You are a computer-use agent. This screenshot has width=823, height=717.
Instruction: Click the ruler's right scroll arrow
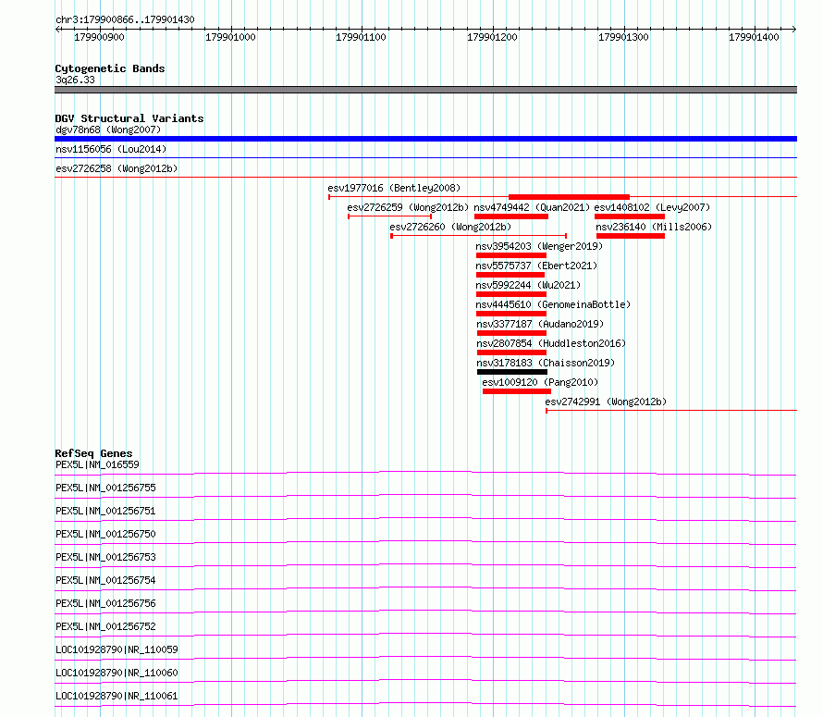tap(794, 29)
